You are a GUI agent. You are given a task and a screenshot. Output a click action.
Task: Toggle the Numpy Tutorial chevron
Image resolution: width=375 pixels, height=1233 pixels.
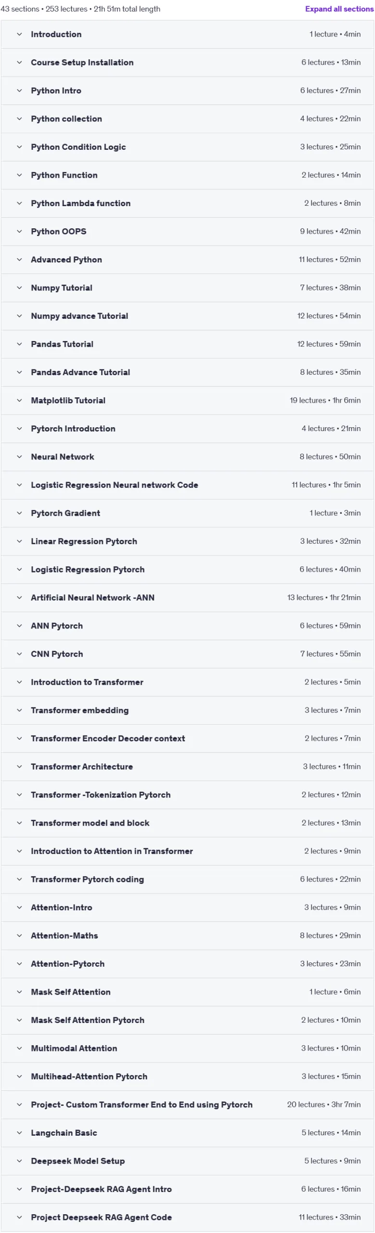19,288
